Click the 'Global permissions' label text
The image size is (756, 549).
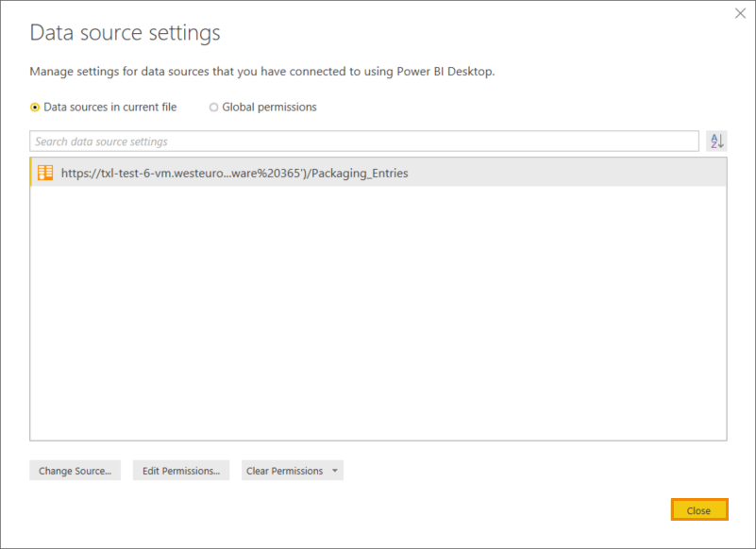269,108
